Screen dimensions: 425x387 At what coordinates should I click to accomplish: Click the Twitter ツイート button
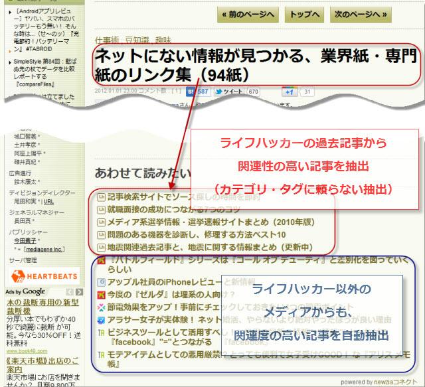[229, 92]
